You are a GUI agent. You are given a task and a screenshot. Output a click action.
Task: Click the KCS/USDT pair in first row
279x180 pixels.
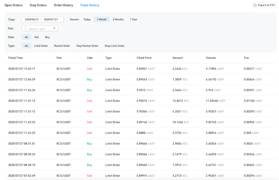tap(63, 69)
